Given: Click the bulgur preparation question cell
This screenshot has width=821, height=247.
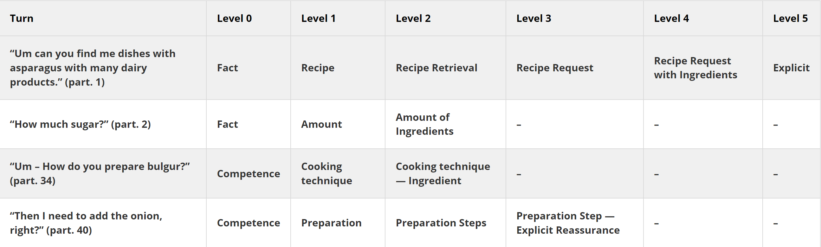Looking at the screenshot, I should (100, 173).
